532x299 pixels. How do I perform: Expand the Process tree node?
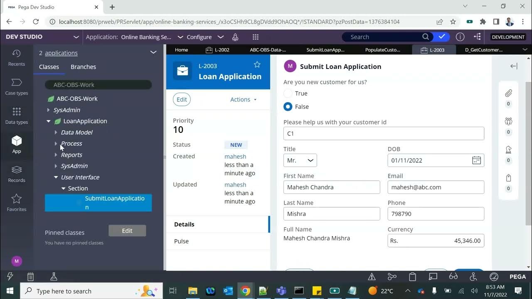point(56,144)
